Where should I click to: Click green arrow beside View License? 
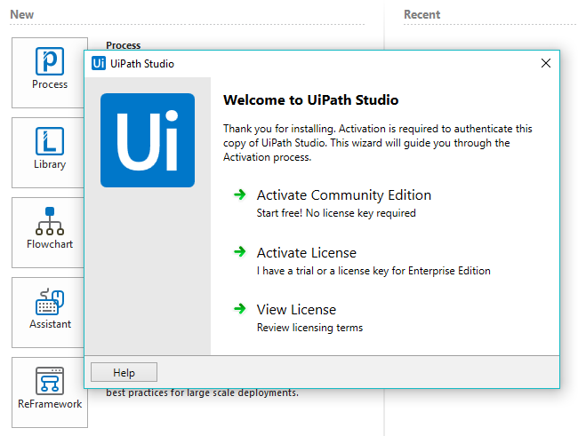click(239, 309)
